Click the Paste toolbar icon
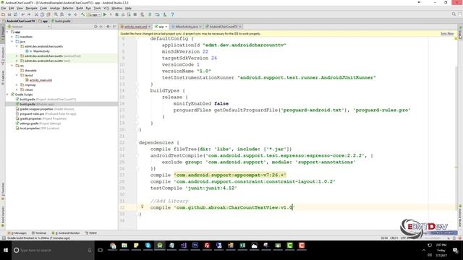 (x=48, y=14)
